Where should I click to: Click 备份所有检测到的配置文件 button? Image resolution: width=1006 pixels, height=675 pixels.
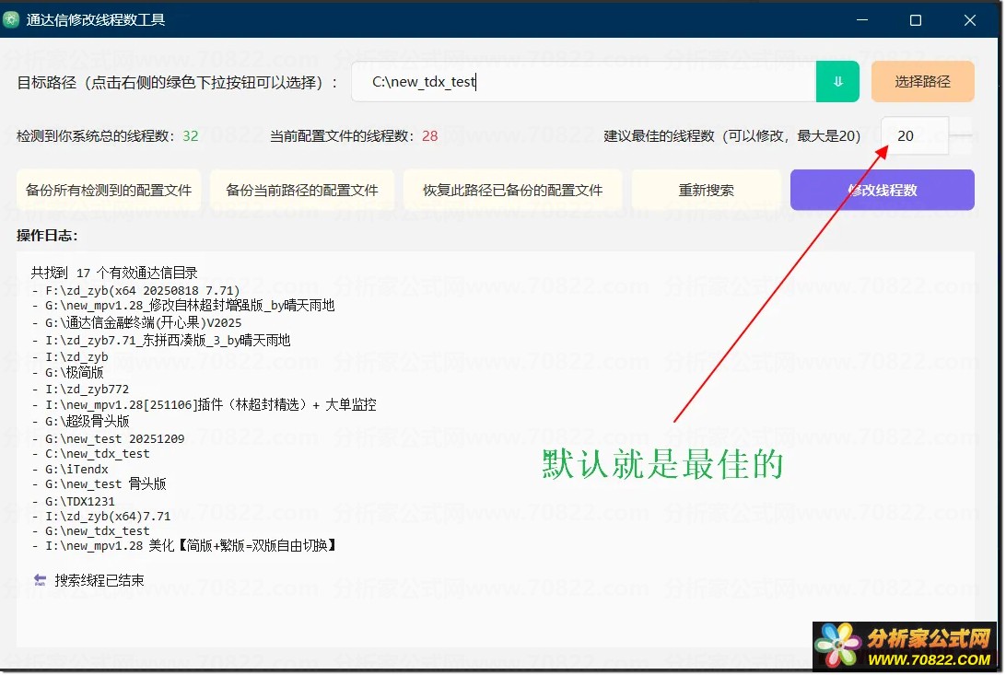[109, 191]
